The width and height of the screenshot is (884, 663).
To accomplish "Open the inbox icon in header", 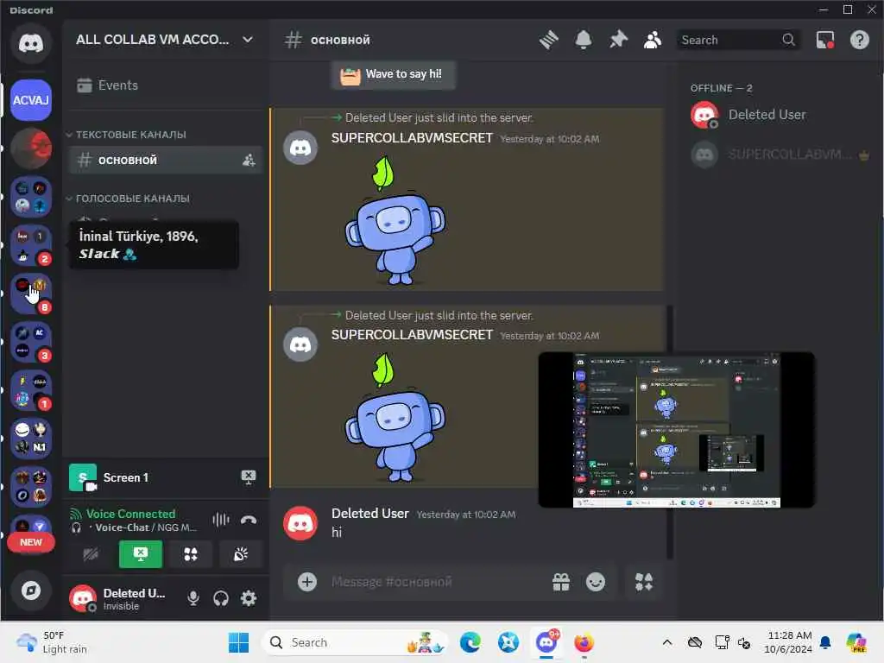I will point(825,40).
